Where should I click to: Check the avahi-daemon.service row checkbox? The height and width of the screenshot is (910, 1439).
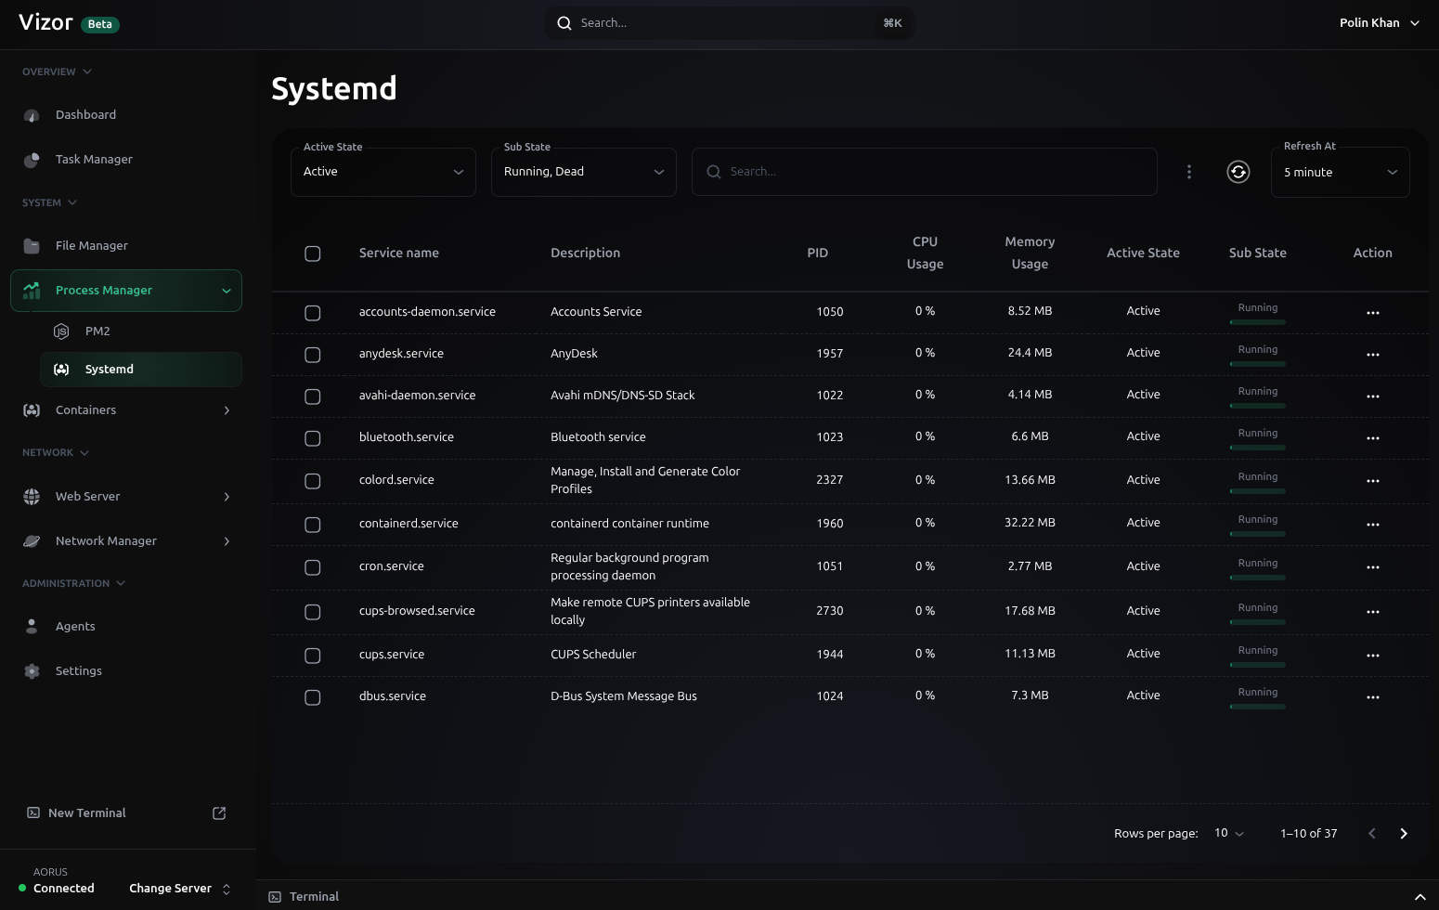[x=313, y=396]
